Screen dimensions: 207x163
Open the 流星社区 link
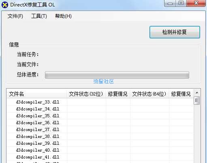[104, 81]
